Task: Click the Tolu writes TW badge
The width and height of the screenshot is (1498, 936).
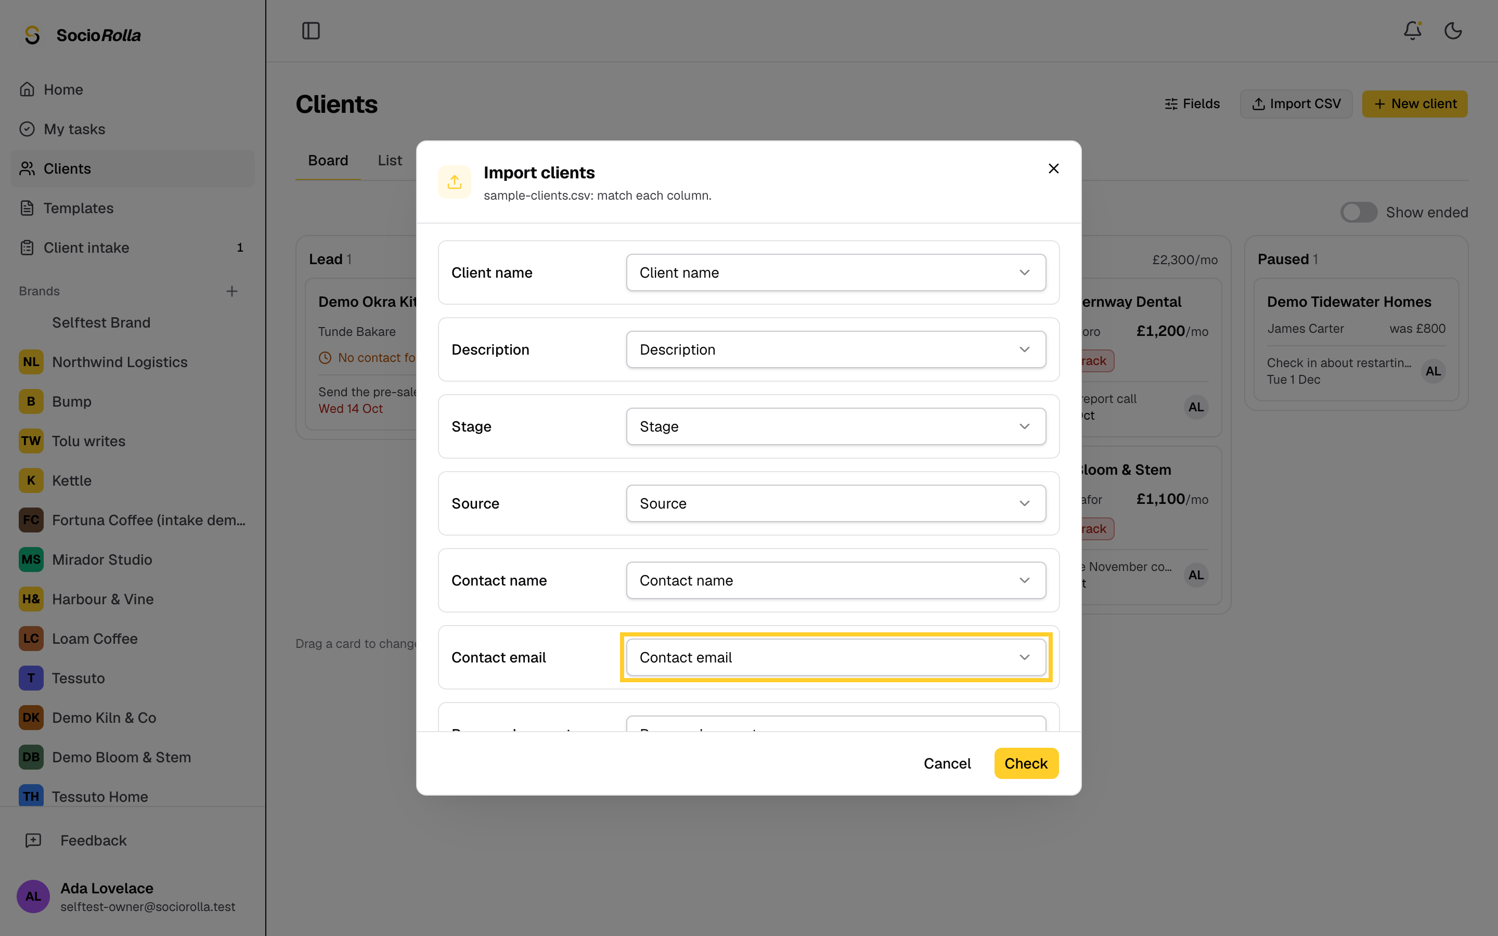Action: 31,441
